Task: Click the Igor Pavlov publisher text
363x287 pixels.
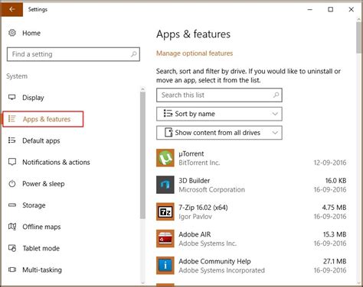Action: point(195,217)
